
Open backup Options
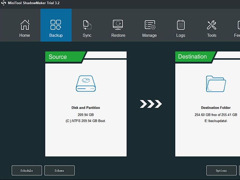click(x=221, y=170)
